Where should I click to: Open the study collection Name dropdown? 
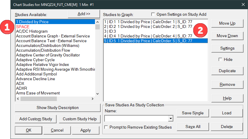pos(171,119)
